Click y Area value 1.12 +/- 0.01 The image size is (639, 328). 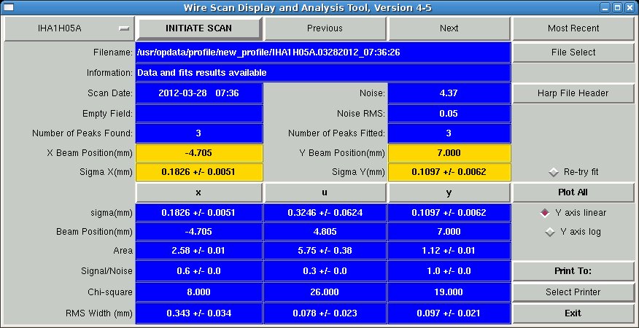coord(449,251)
